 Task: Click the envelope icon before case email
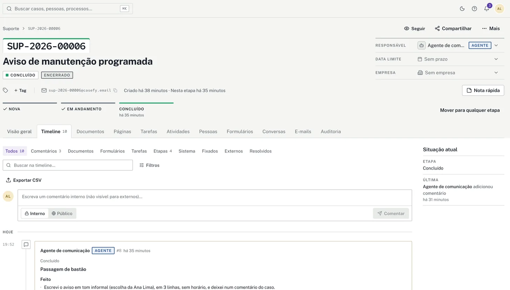44,90
